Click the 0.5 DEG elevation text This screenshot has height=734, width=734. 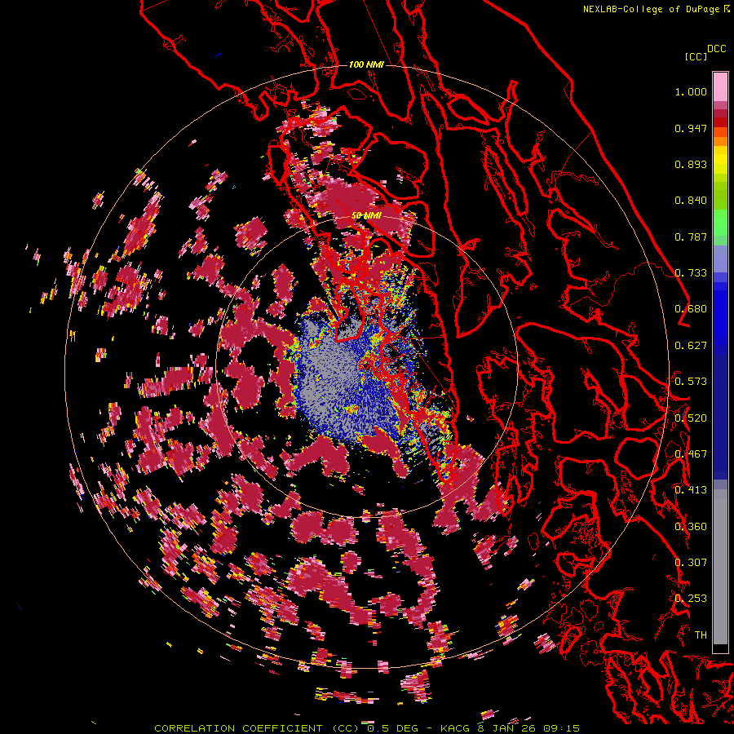click(x=391, y=728)
